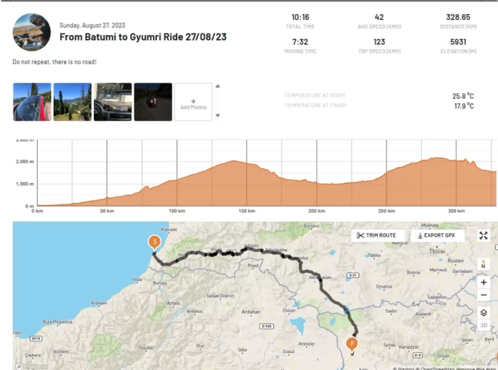Click the Trim Route scissors button
The height and width of the screenshot is (370, 498).
click(377, 236)
